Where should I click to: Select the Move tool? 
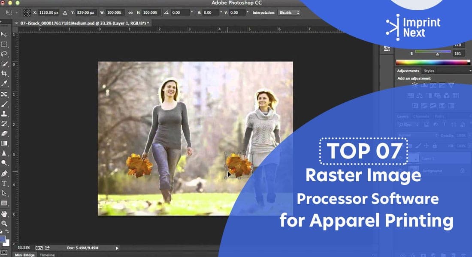click(4, 34)
